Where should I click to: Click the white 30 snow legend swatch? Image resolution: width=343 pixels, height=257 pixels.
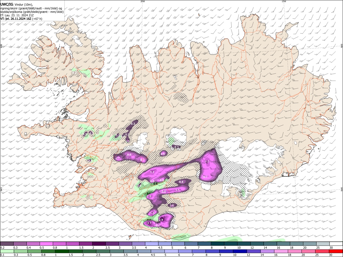(336, 244)
